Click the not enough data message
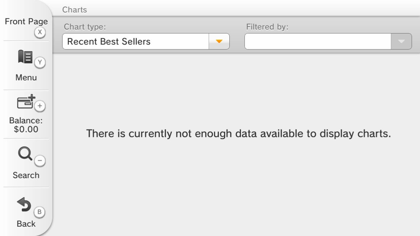Image resolution: width=420 pixels, height=236 pixels. click(x=239, y=134)
